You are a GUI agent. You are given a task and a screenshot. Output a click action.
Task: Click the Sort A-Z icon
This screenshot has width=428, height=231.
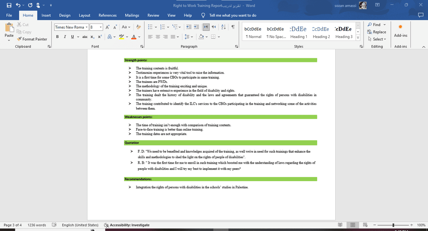click(223, 27)
